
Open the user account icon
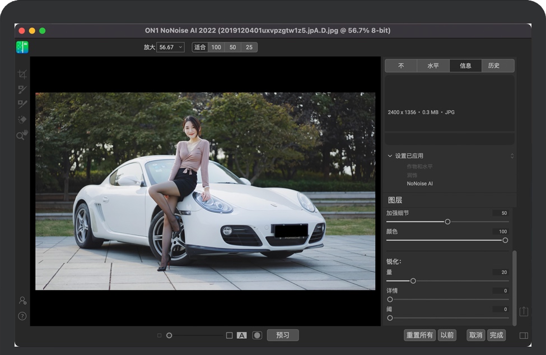coord(22,301)
